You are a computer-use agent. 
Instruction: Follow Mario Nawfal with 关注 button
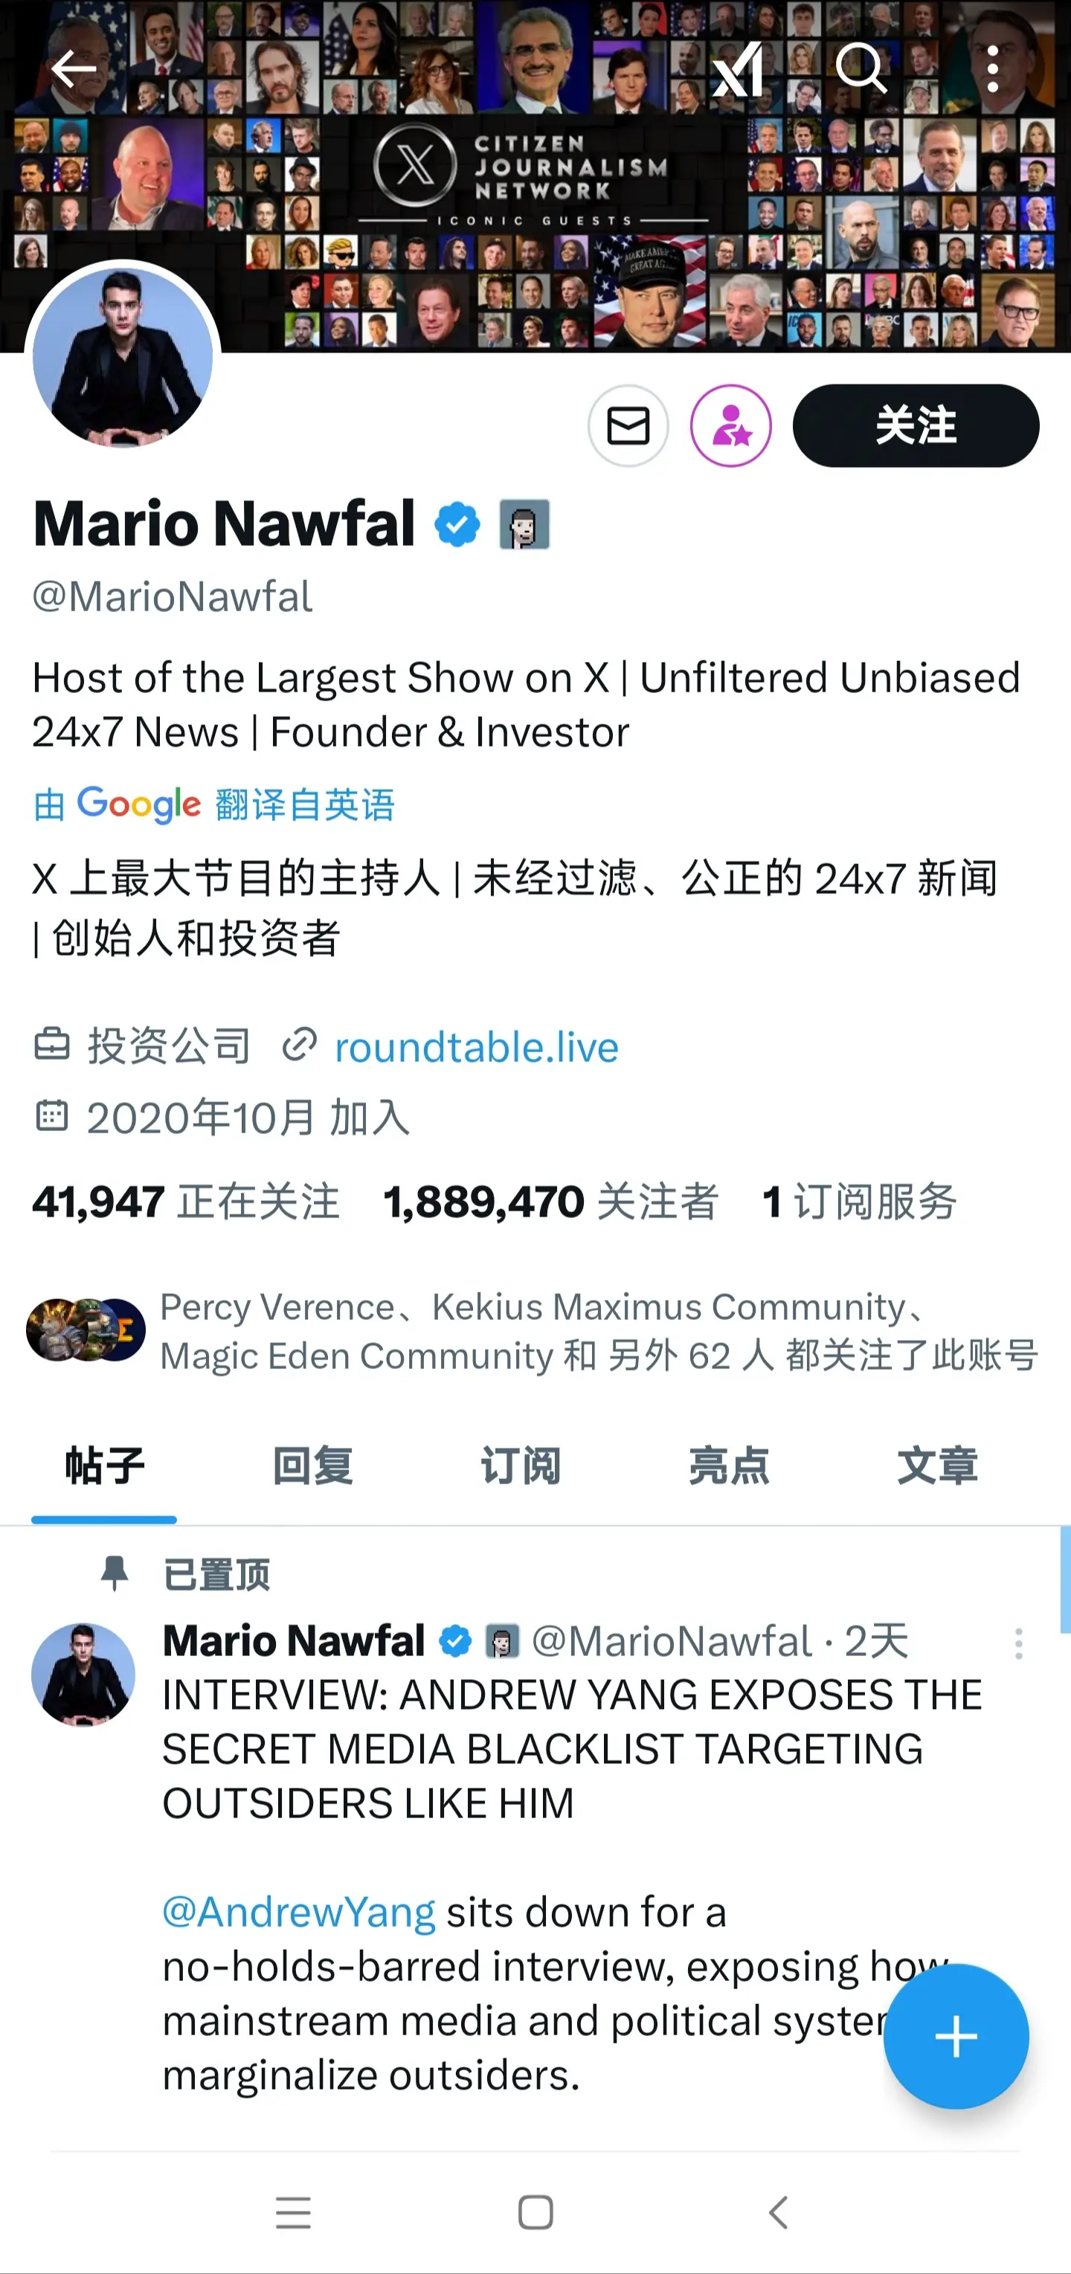(916, 425)
